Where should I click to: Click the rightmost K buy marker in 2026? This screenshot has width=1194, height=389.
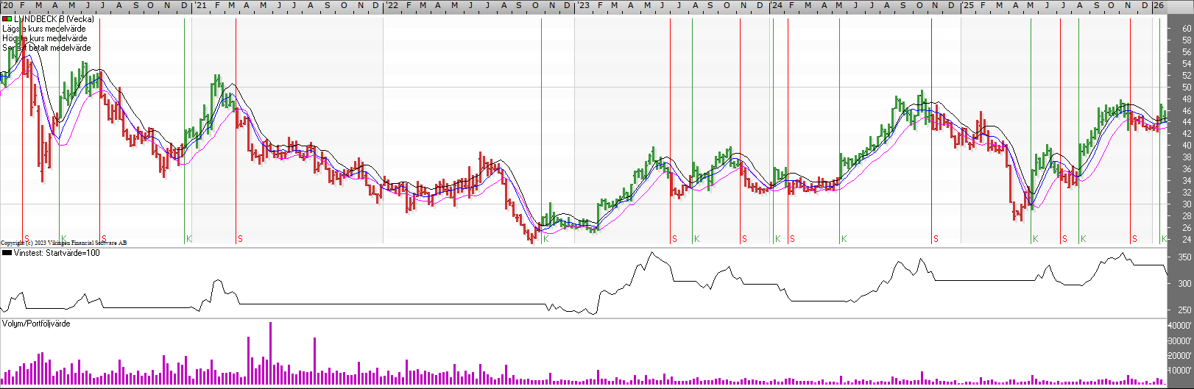(x=1164, y=239)
